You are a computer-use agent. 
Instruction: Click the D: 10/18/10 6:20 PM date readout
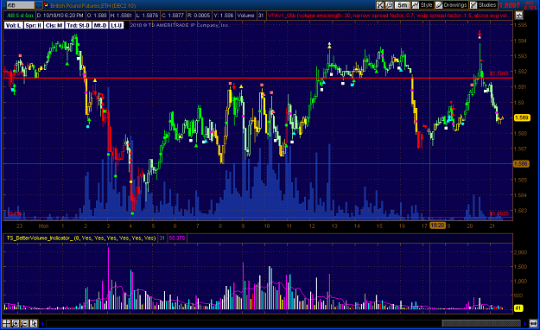click(60, 16)
